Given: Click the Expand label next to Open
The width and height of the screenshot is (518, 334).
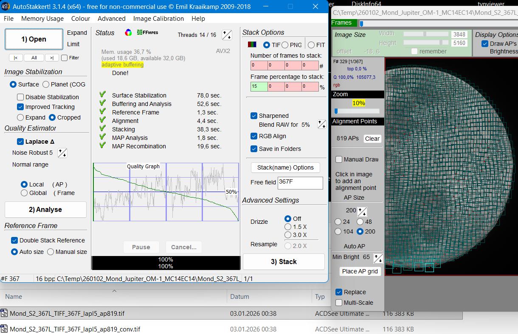Looking at the screenshot, I should (77, 33).
